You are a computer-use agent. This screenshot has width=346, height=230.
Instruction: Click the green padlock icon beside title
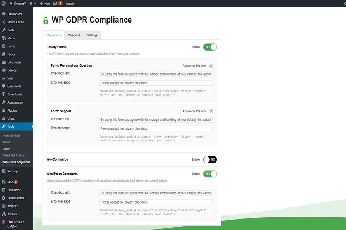46,20
